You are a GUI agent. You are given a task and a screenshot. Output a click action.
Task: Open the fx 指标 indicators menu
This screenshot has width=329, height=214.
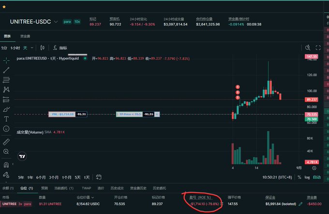[x=60, y=48]
